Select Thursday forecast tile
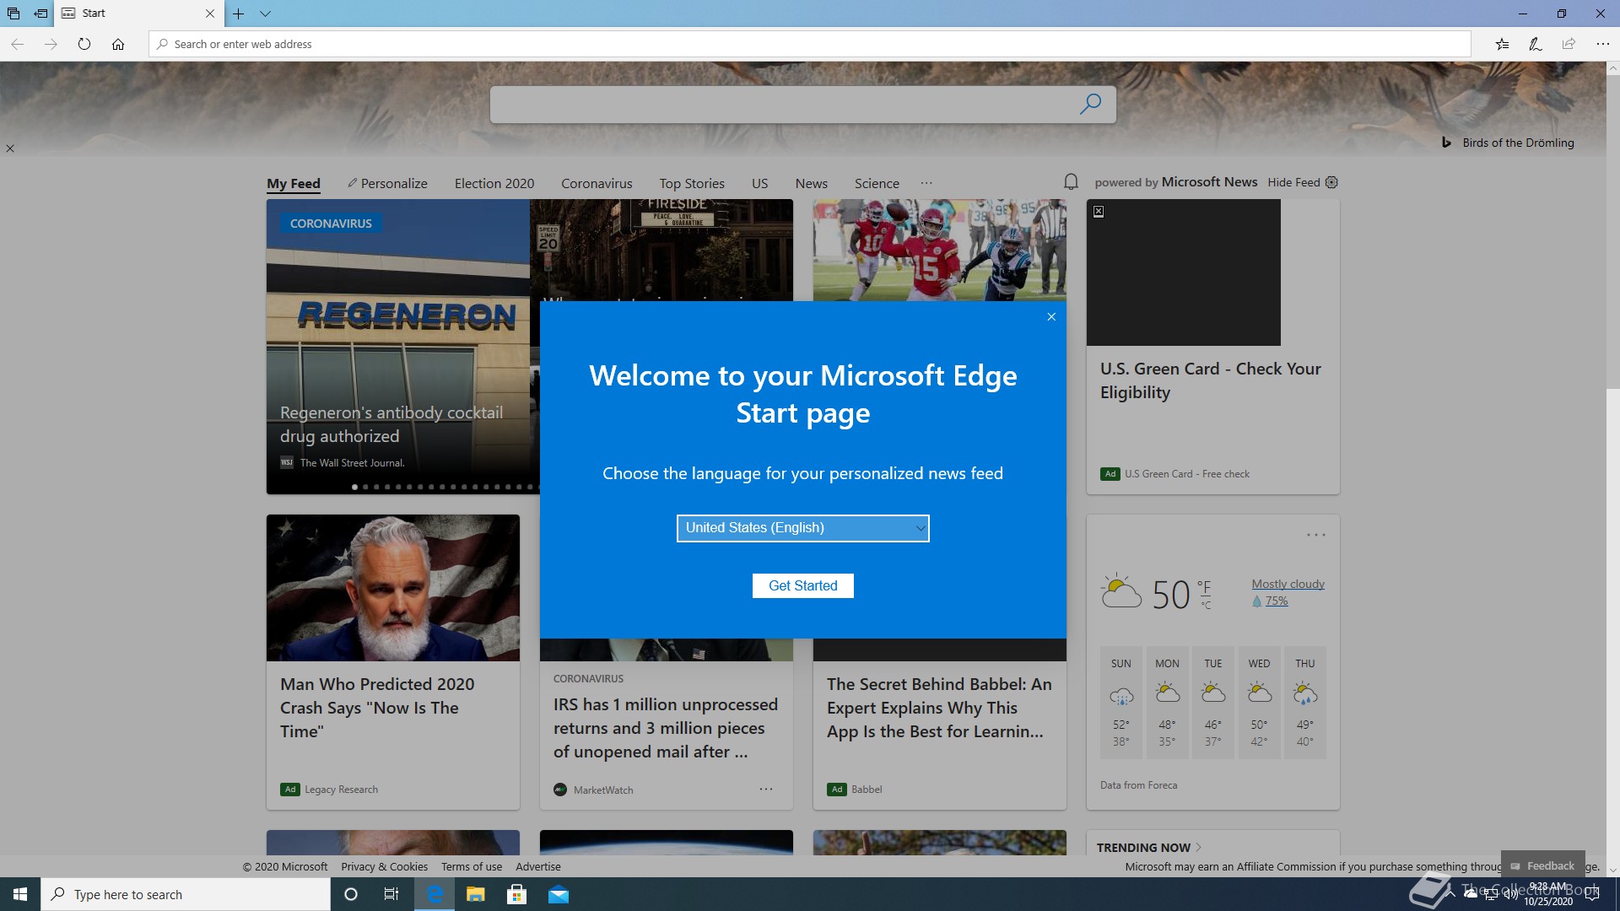Image resolution: width=1620 pixels, height=911 pixels. coord(1305,702)
